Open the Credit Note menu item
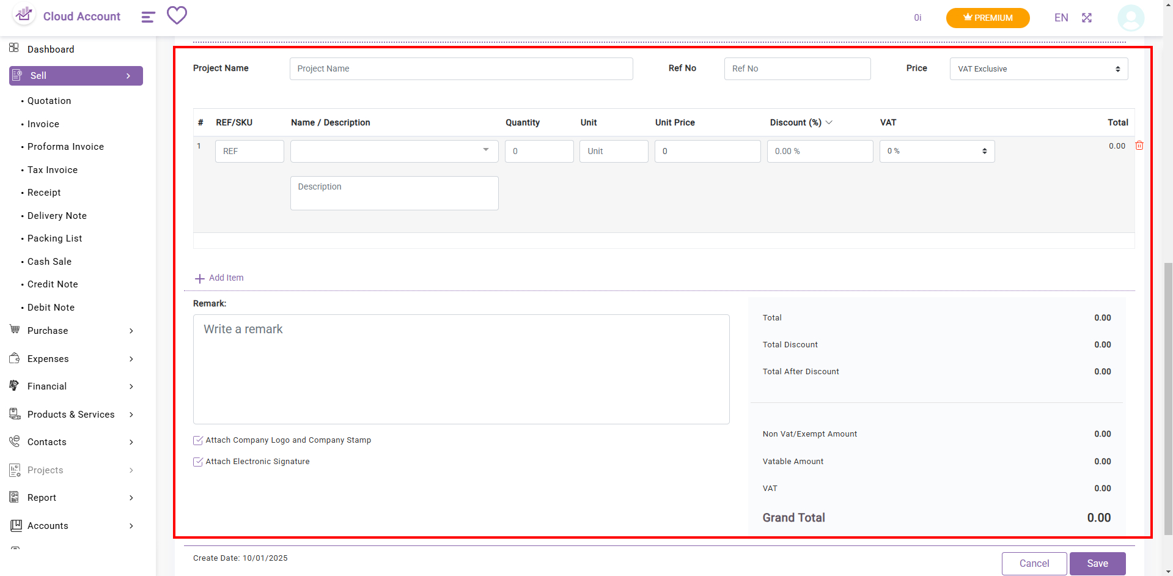 click(52, 284)
